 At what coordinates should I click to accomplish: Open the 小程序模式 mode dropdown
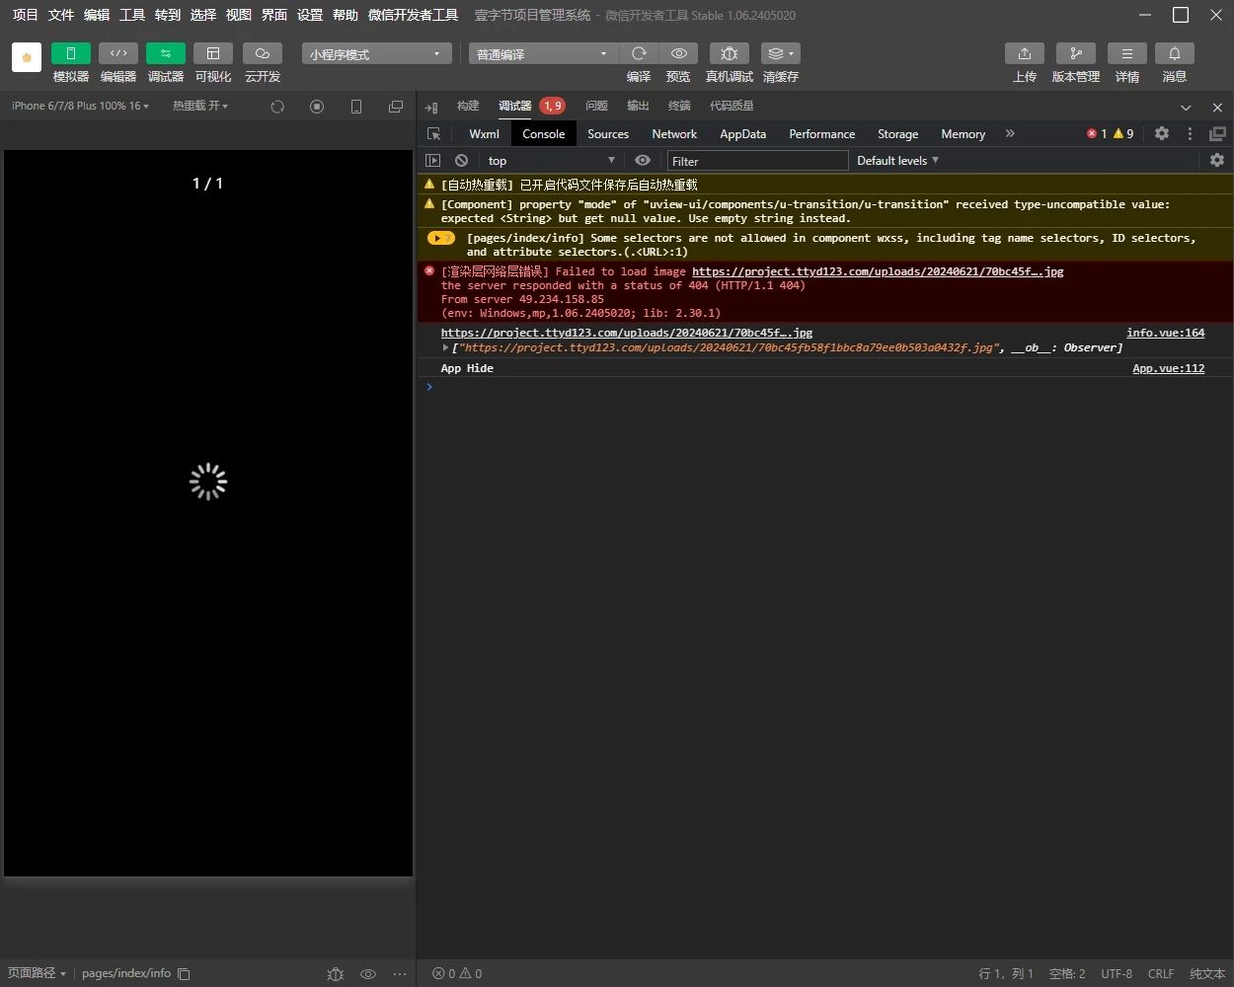pos(376,54)
